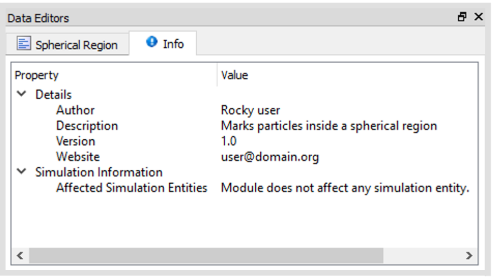The height and width of the screenshot is (279, 494).
Task: Click the right arrow of horizontal scrollbar
Action: (x=469, y=255)
